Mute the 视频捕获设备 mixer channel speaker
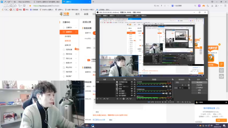The width and height of the screenshot is (228, 128). click(167, 93)
